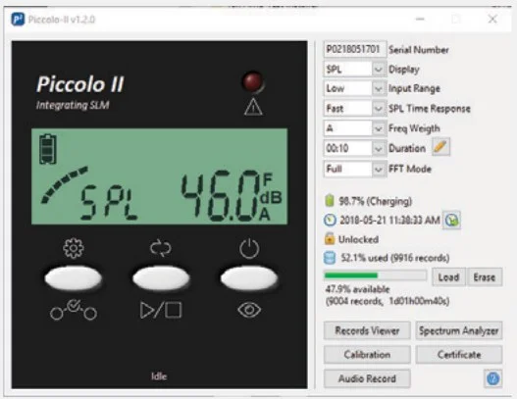Screen dimensions: 517x399
Task: Click the pencil edit icon next to Duration
Action: [440, 147]
